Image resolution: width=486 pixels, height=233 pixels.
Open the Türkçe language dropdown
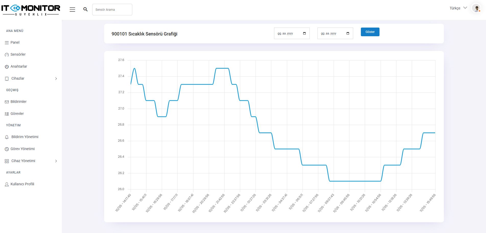[458, 8]
